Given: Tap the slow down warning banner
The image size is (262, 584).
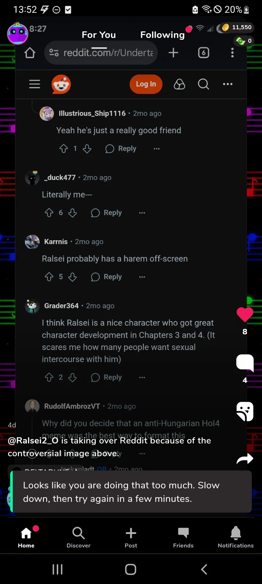Looking at the screenshot, I should pyautogui.click(x=131, y=492).
